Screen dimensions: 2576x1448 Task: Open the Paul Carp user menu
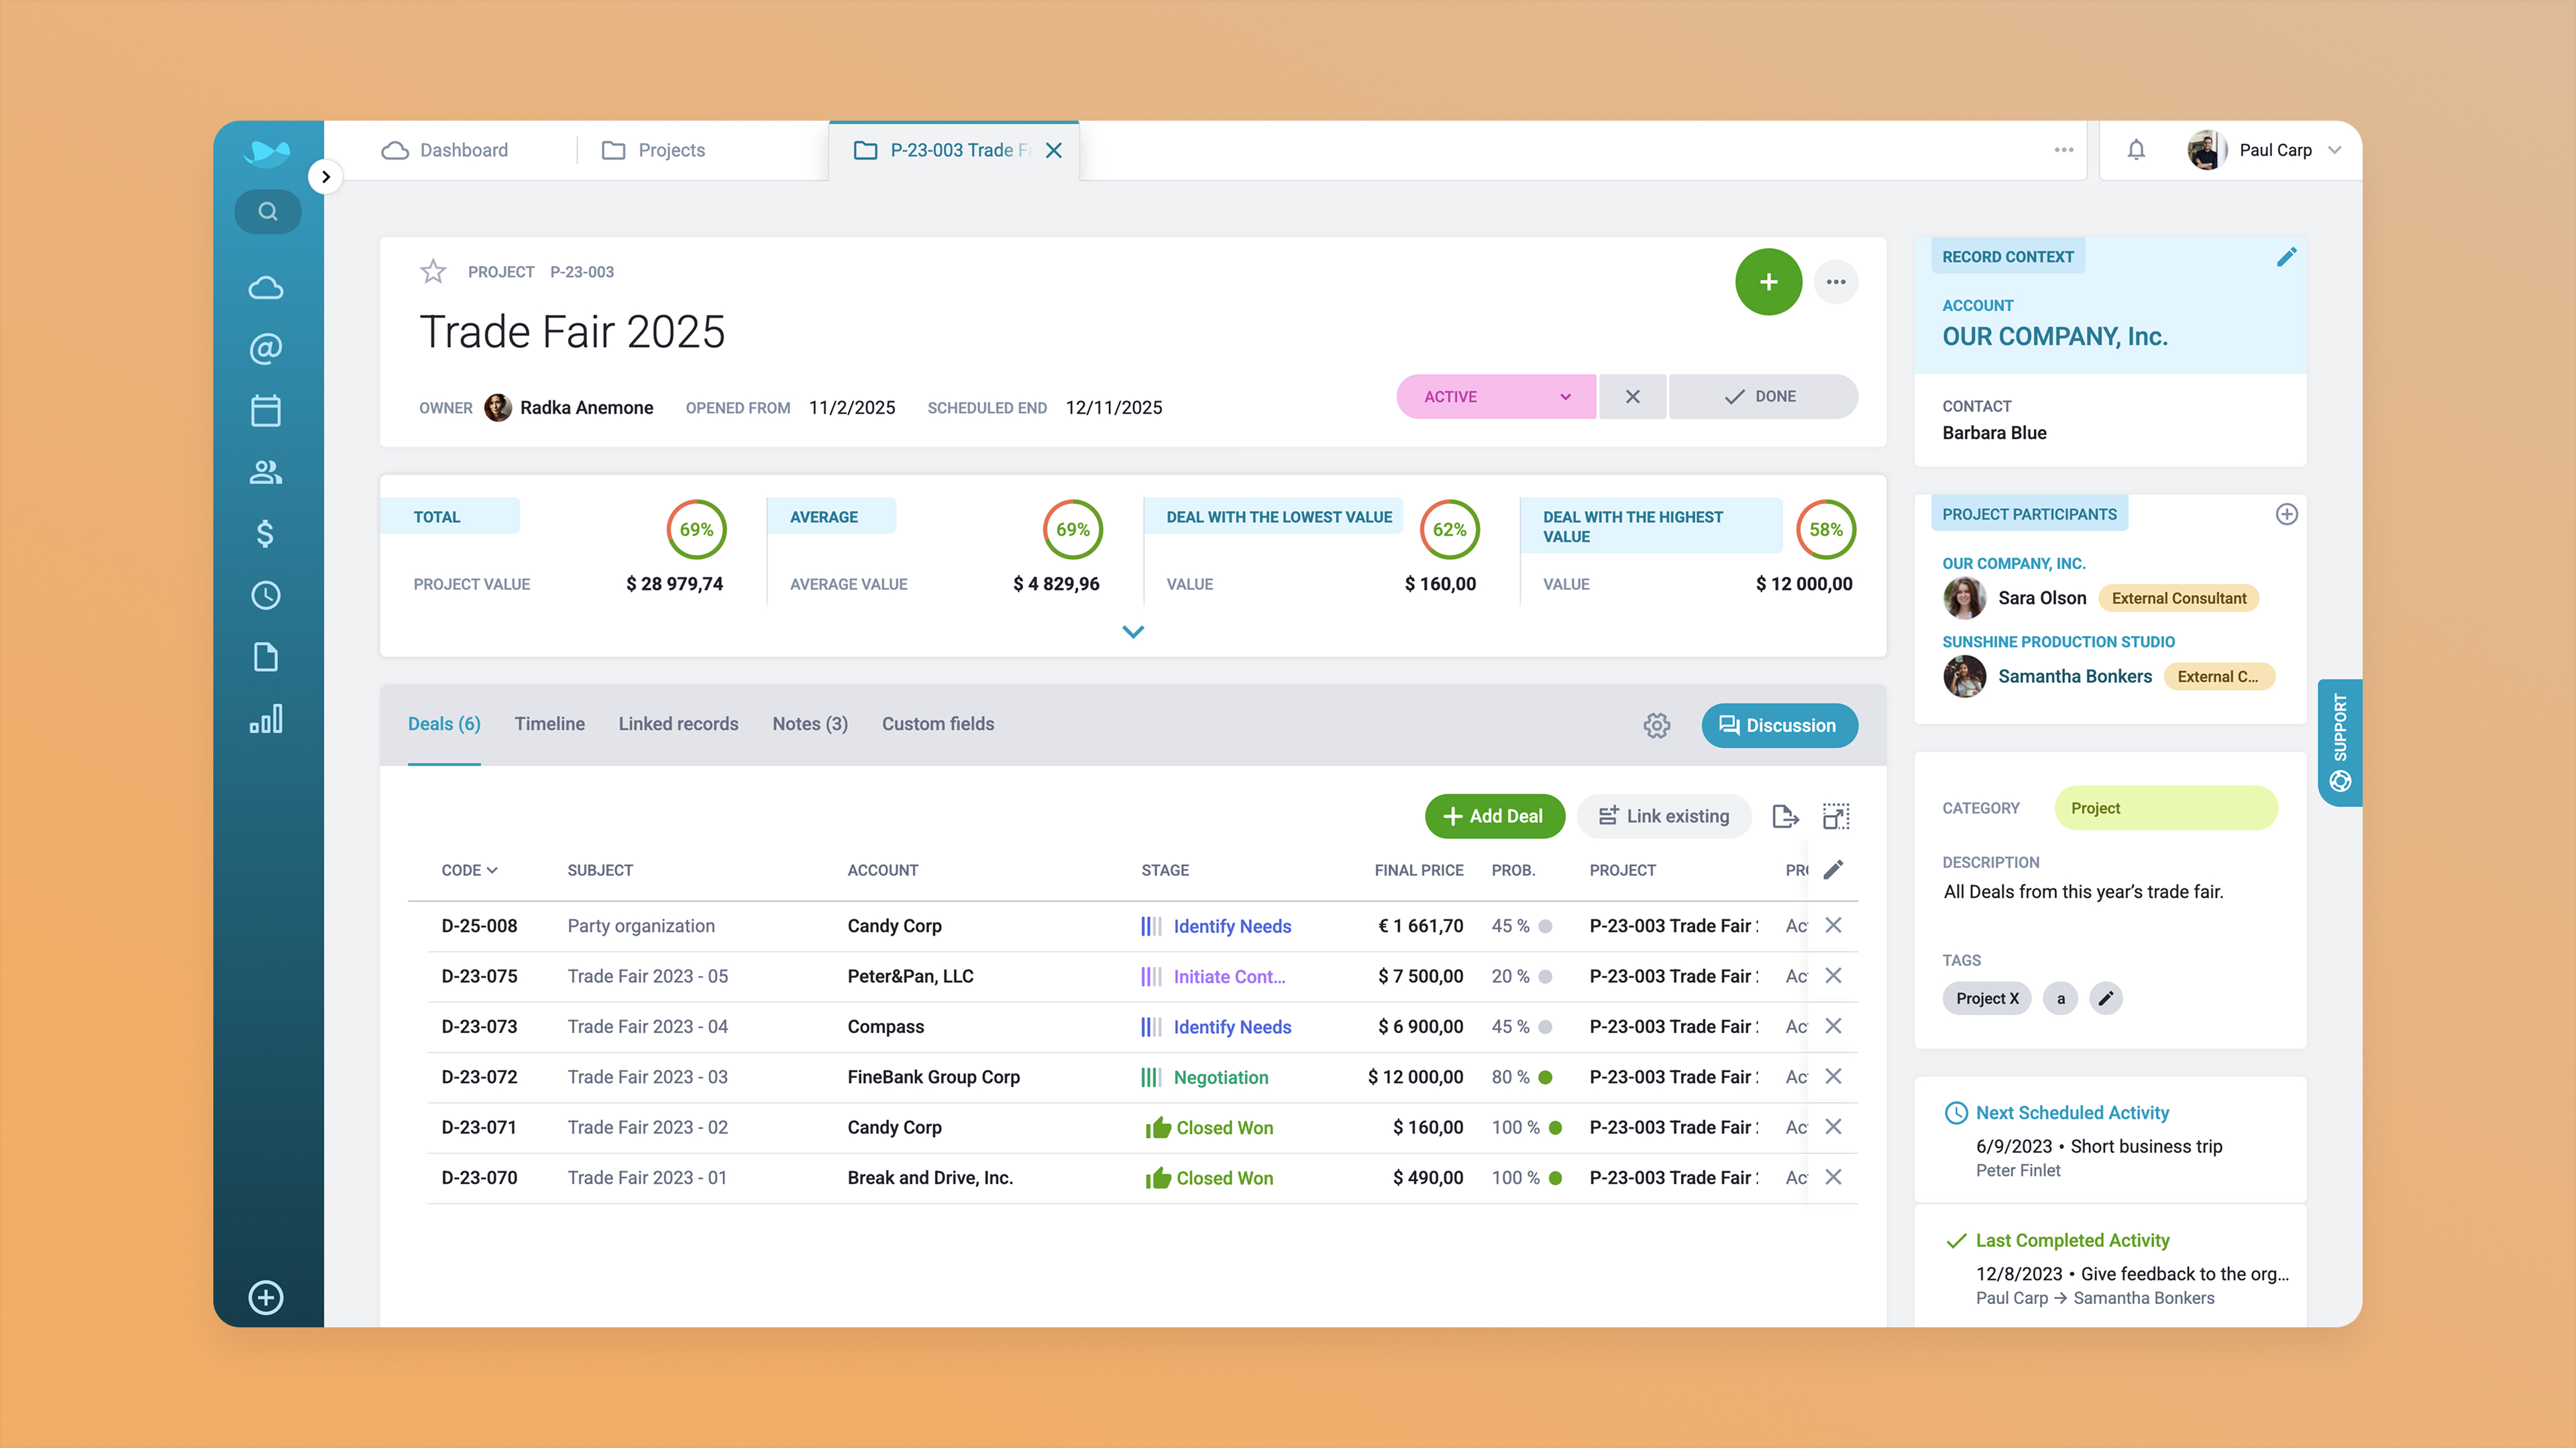point(2275,150)
